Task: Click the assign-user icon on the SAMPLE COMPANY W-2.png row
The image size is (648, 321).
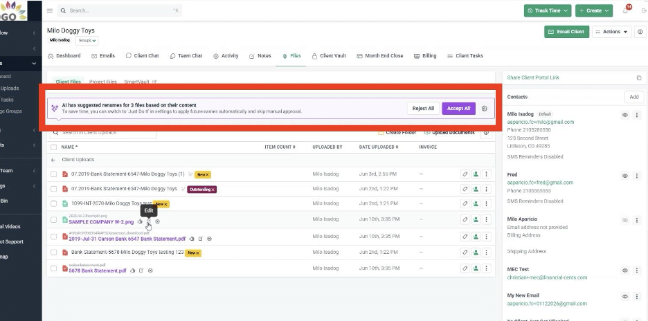Action: pyautogui.click(x=476, y=220)
